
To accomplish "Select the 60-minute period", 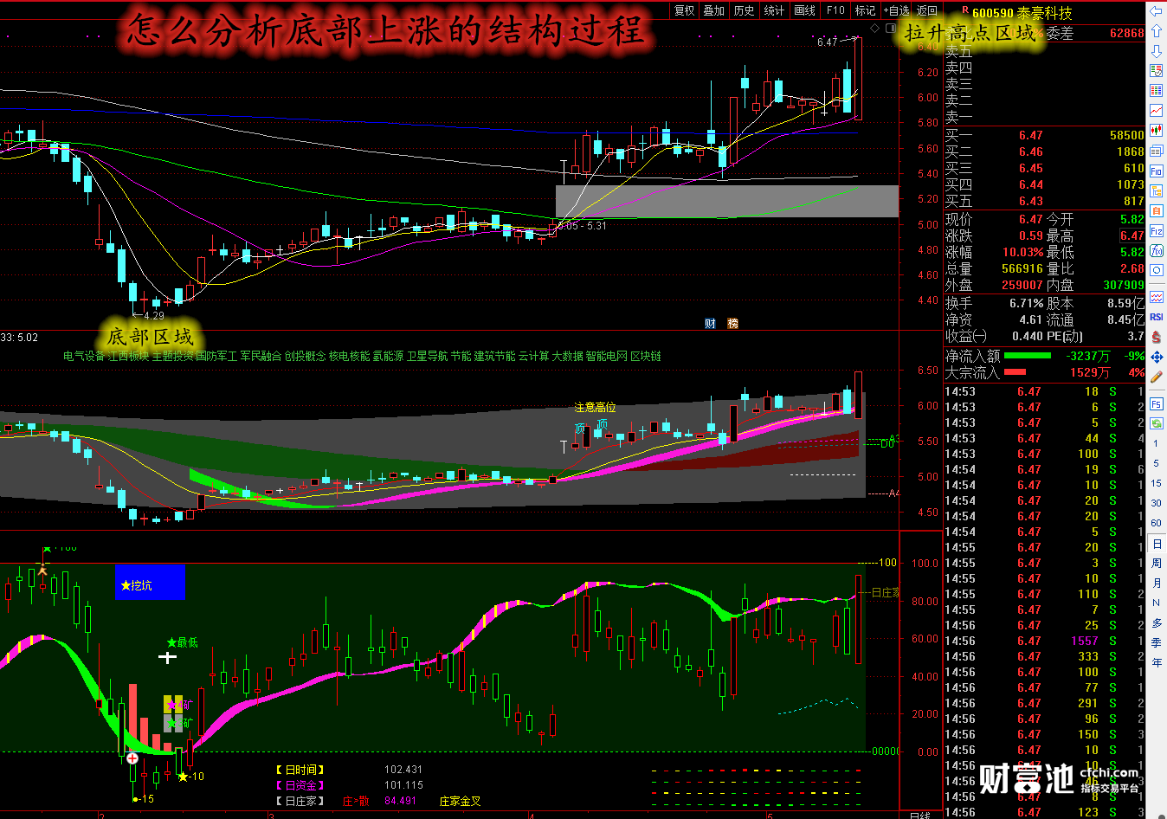I will tap(1156, 523).
